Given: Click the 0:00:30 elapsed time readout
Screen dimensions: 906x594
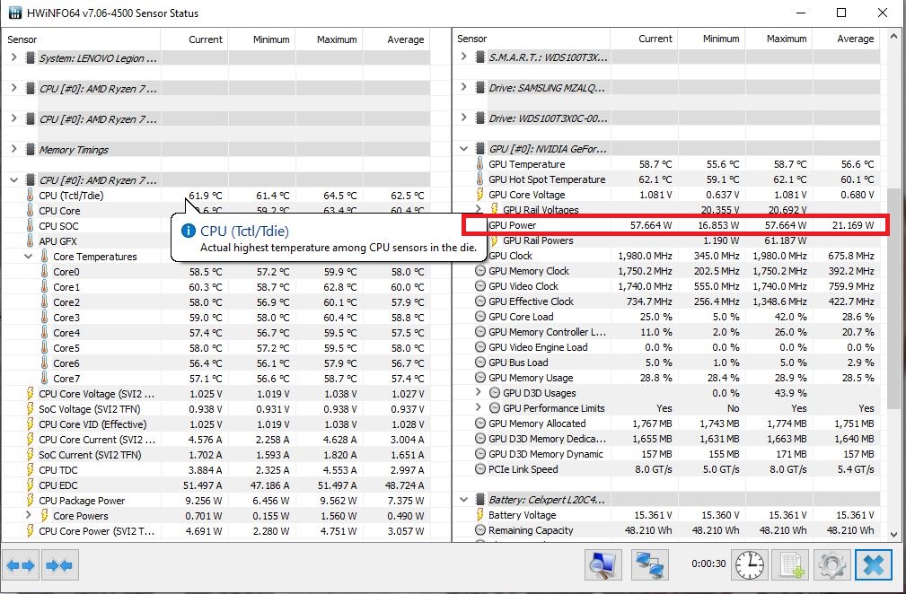Looking at the screenshot, I should click(708, 564).
